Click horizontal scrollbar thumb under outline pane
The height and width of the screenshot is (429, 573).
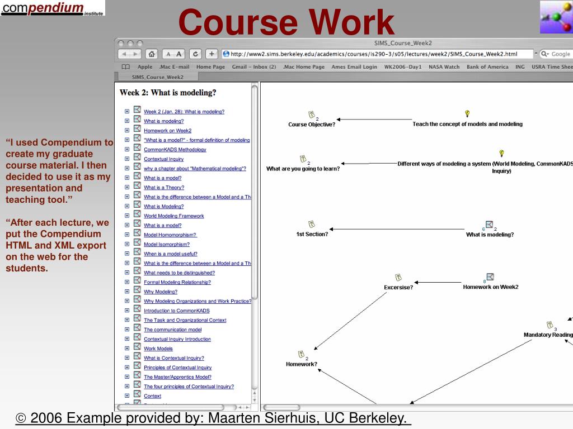[170, 407]
